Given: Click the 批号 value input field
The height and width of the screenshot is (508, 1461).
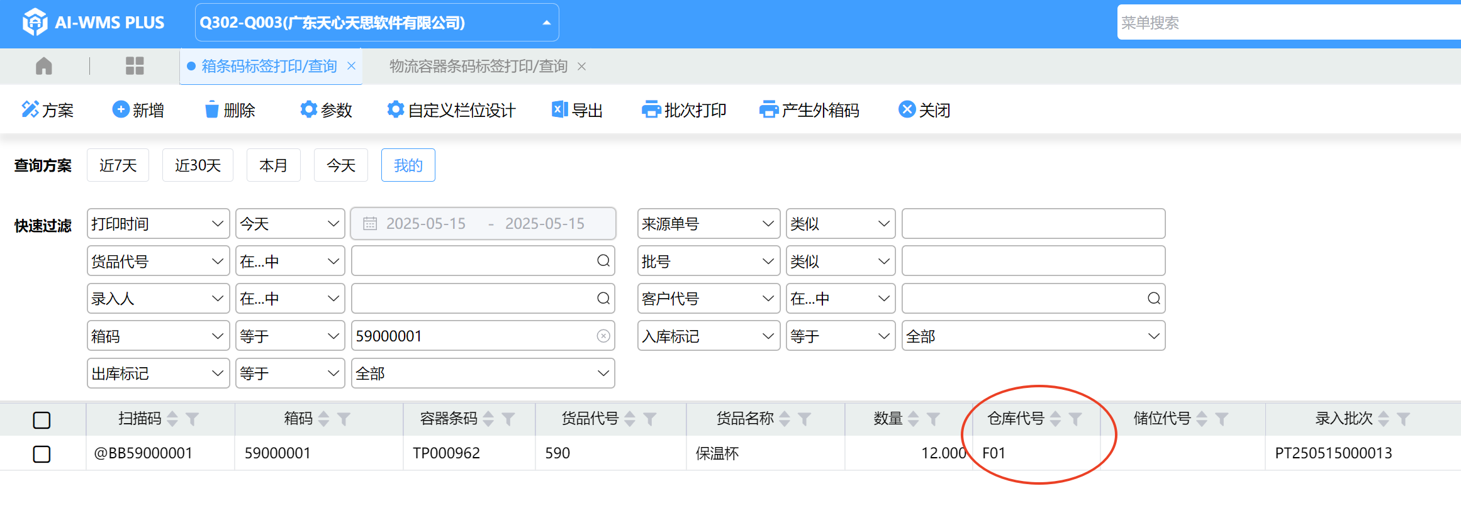Looking at the screenshot, I should pyautogui.click(x=1033, y=261).
